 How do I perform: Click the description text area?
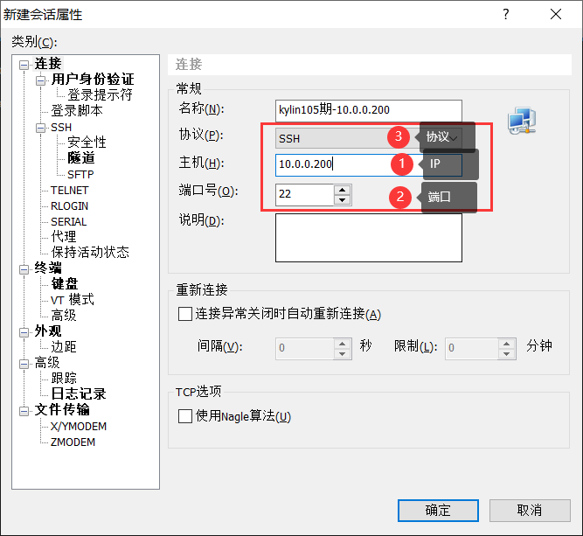369,238
